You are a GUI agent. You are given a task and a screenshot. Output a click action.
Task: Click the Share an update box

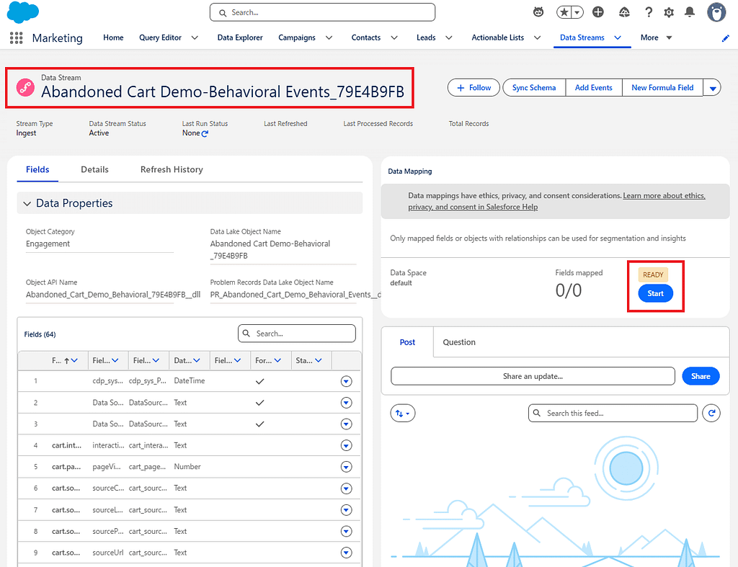point(533,376)
